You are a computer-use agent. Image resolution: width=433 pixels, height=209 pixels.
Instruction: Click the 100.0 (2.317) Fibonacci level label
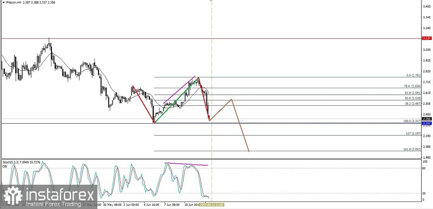click(411, 121)
